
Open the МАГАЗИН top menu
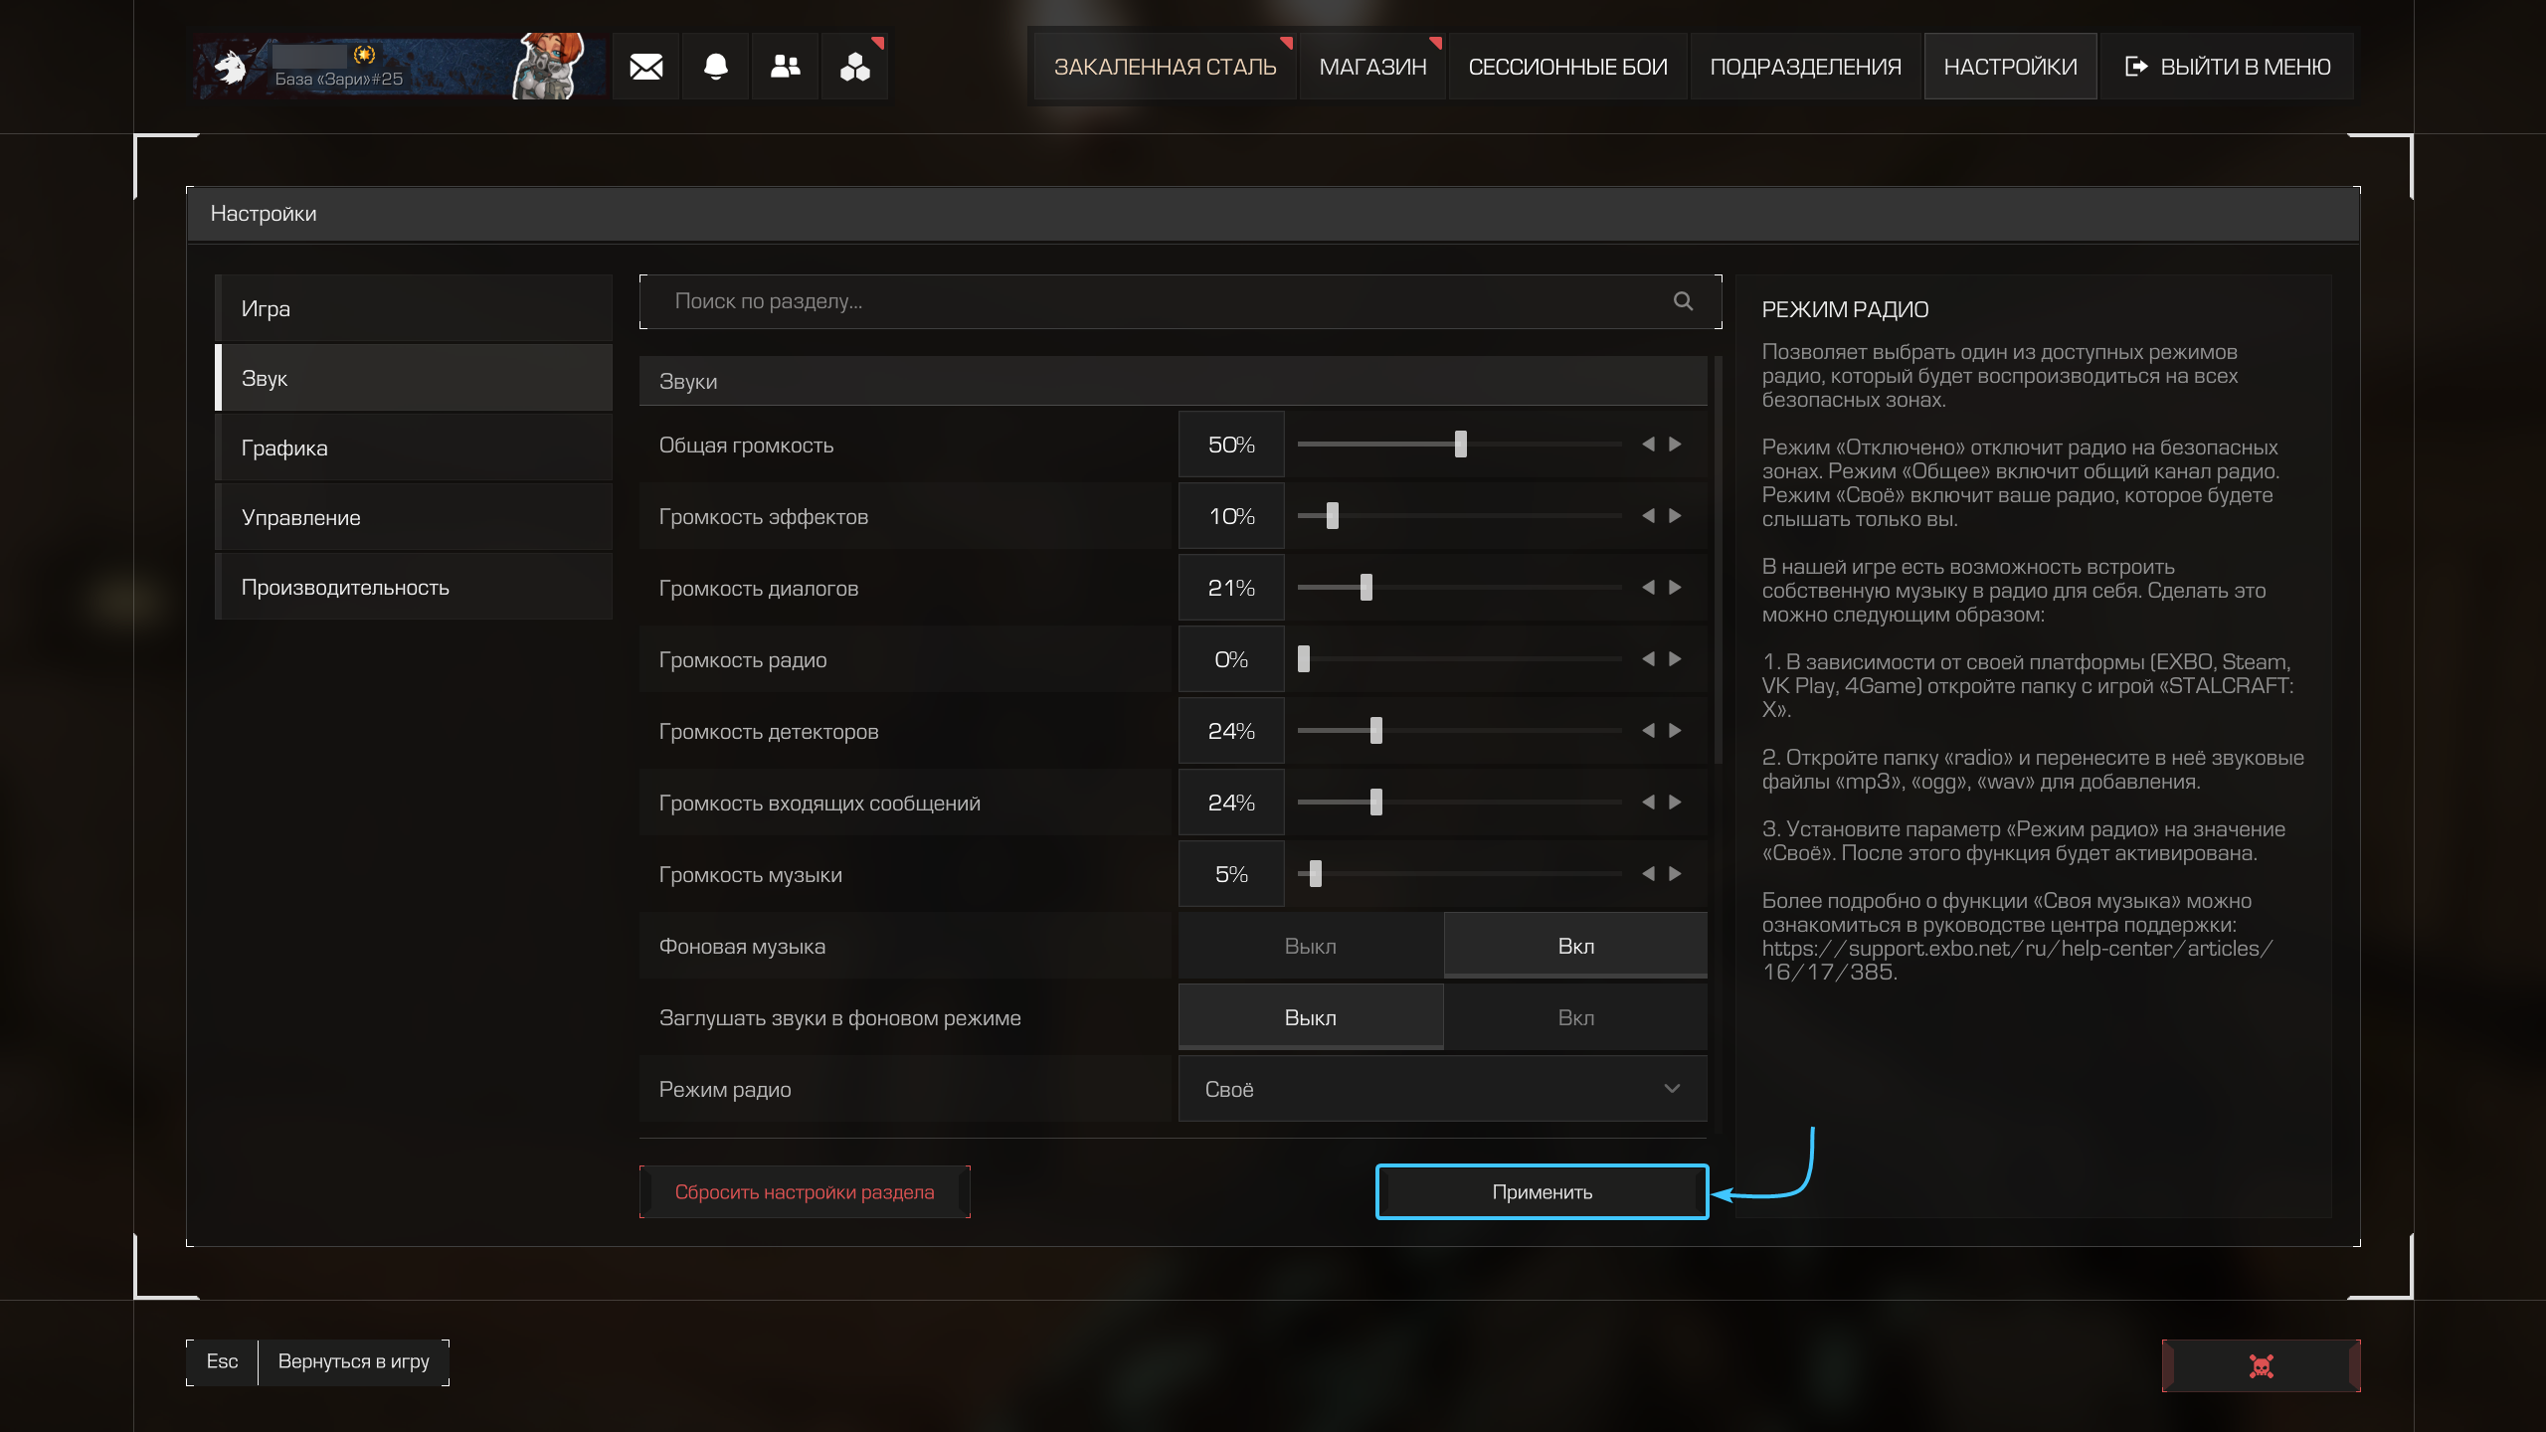tap(1372, 67)
